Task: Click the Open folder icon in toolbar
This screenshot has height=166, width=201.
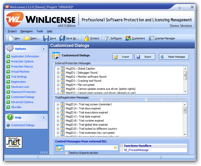Action: click(26, 38)
